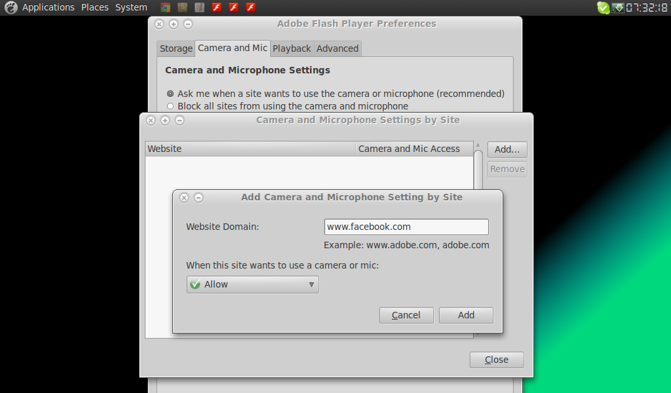
Task: Click the rightmost red Flash icon in panel
Action: click(x=250, y=7)
